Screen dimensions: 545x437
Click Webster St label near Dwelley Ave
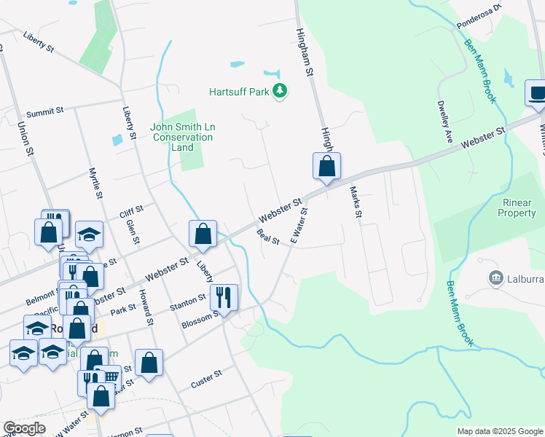point(483,138)
